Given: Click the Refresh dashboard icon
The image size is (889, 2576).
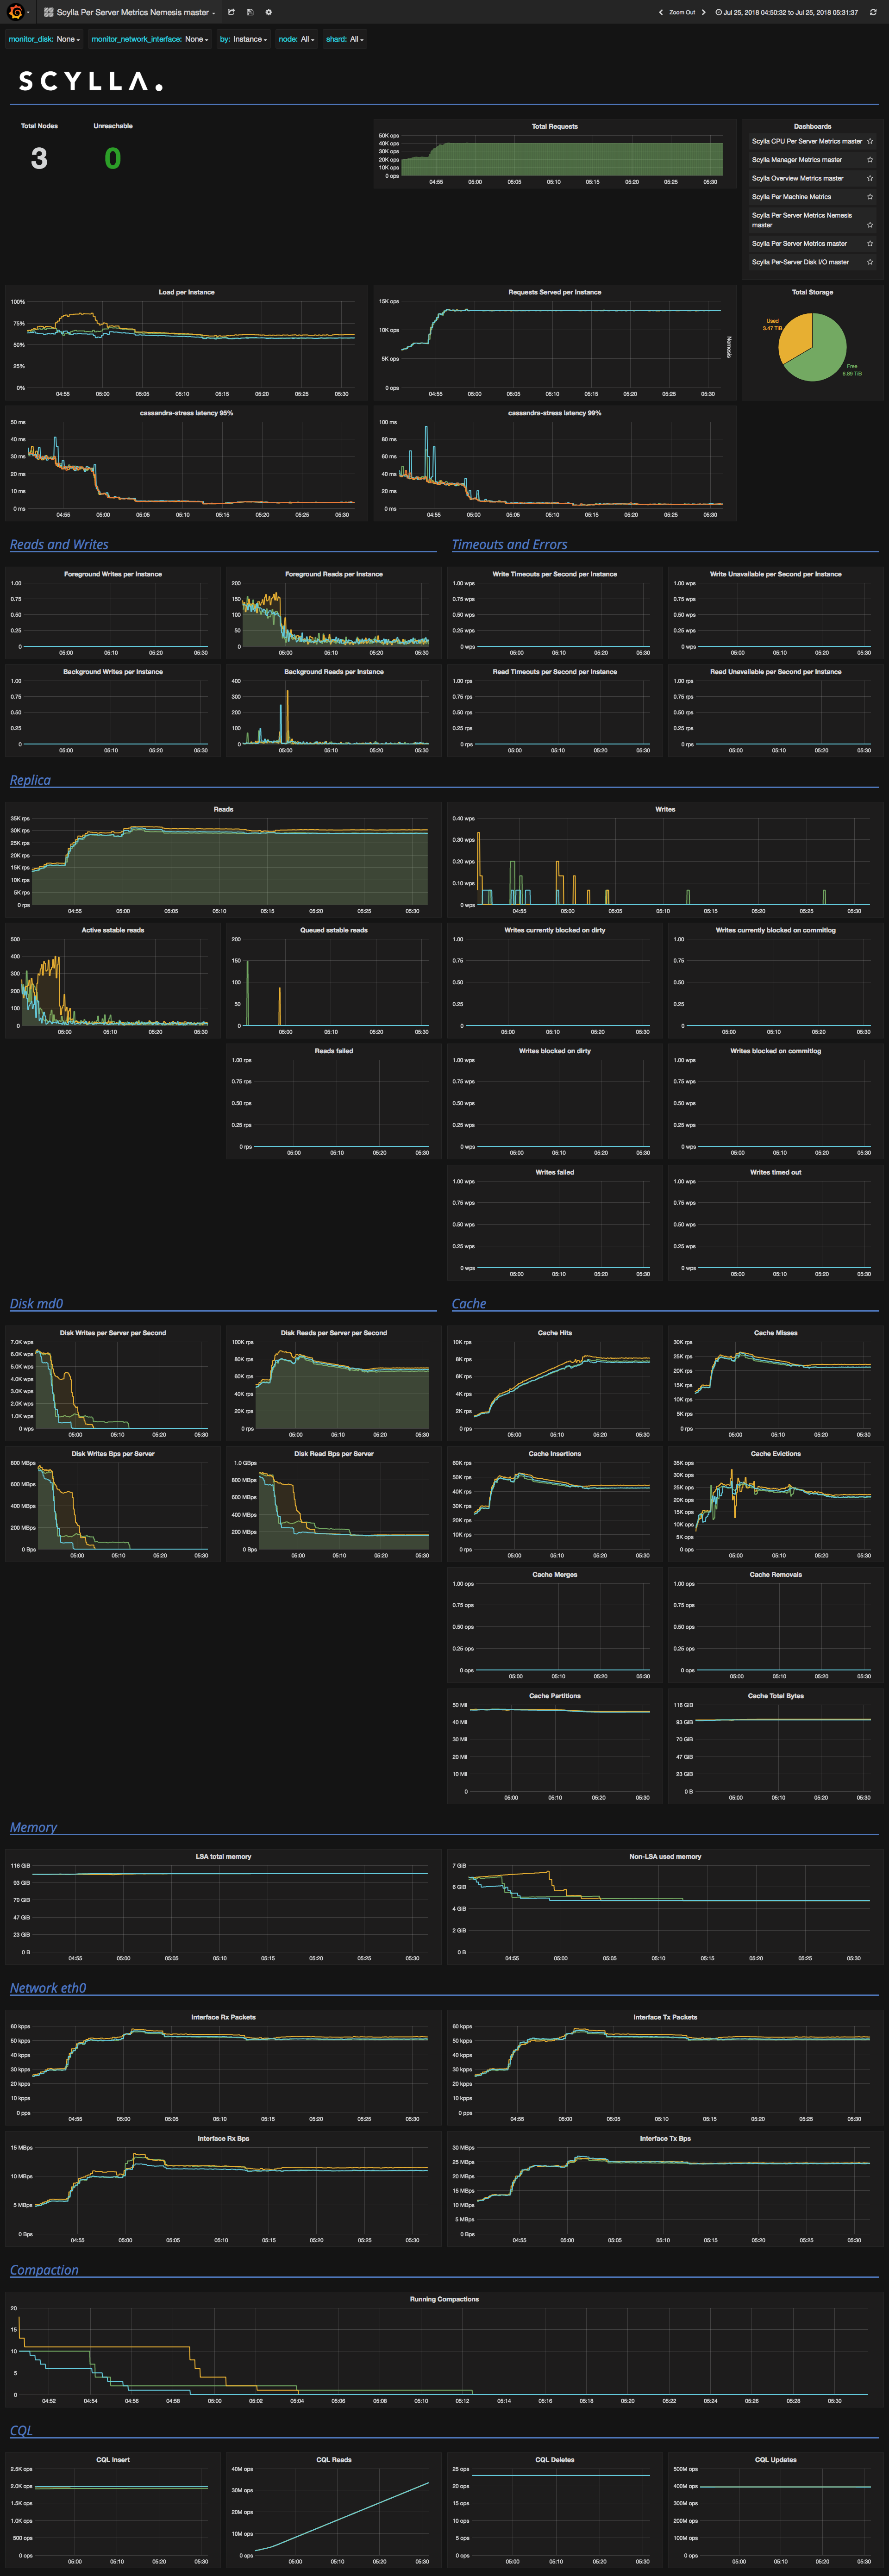Looking at the screenshot, I should pos(873,12).
